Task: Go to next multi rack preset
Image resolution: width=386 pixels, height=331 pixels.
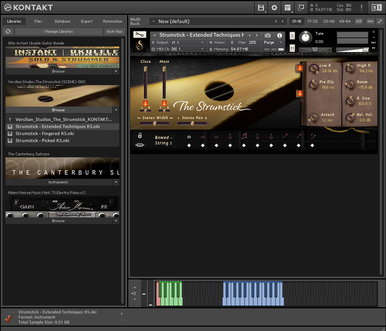Action: [283, 21]
